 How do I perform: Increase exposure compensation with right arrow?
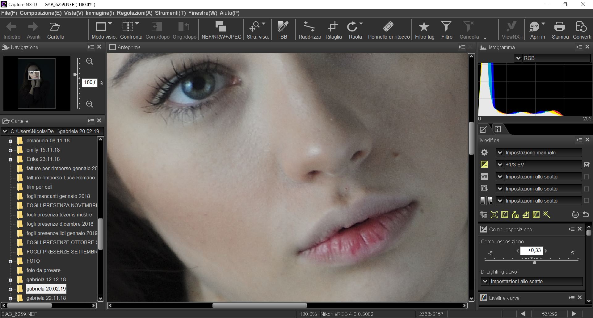click(x=546, y=251)
